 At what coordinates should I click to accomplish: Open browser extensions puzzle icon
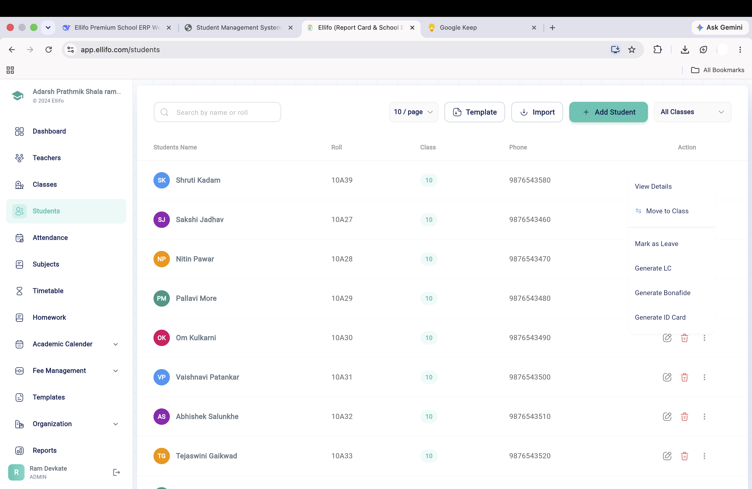click(658, 50)
